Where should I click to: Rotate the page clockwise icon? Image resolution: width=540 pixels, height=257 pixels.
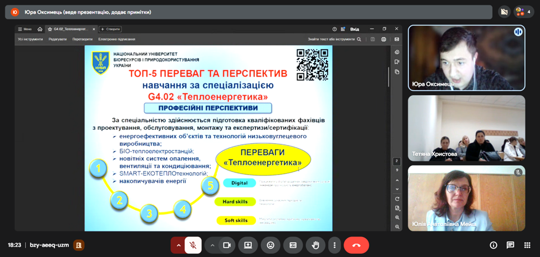point(398,199)
